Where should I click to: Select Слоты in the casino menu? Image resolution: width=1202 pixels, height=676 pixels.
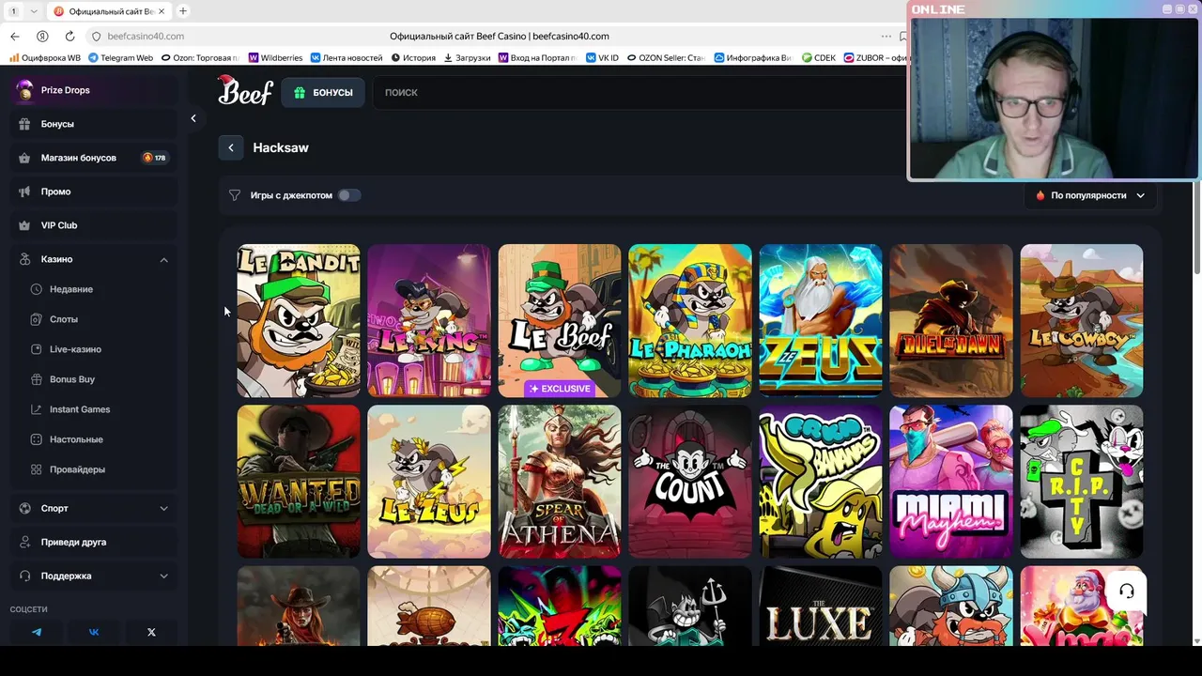point(64,319)
